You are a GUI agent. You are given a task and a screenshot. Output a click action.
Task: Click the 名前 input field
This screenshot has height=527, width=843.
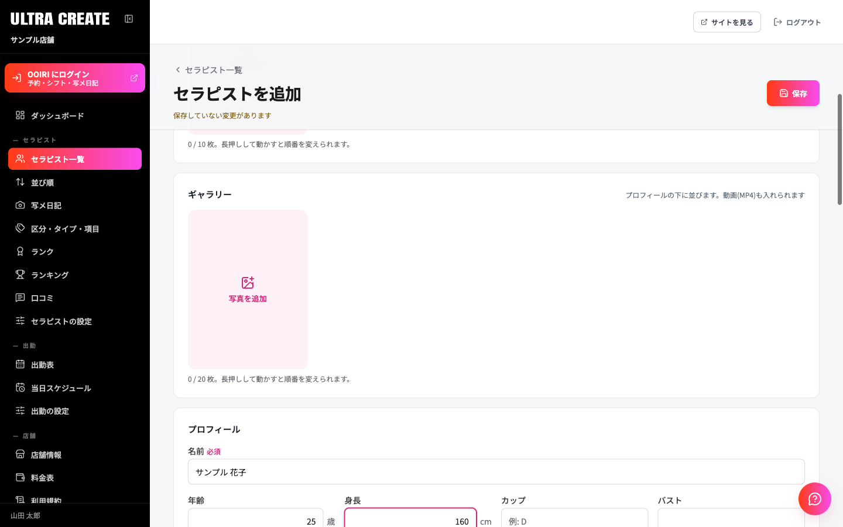[x=496, y=472]
